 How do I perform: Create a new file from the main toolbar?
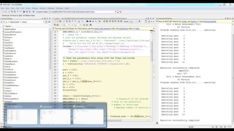pos(3,12)
